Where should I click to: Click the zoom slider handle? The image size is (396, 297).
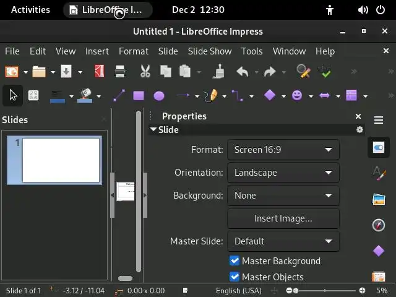(x=296, y=291)
